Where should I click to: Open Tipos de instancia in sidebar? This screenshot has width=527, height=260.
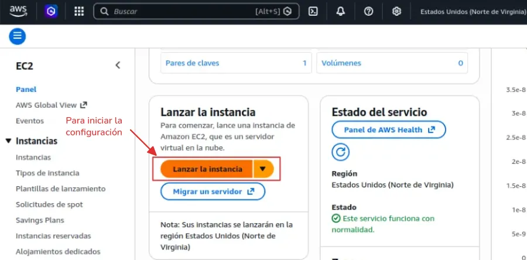[47, 173]
